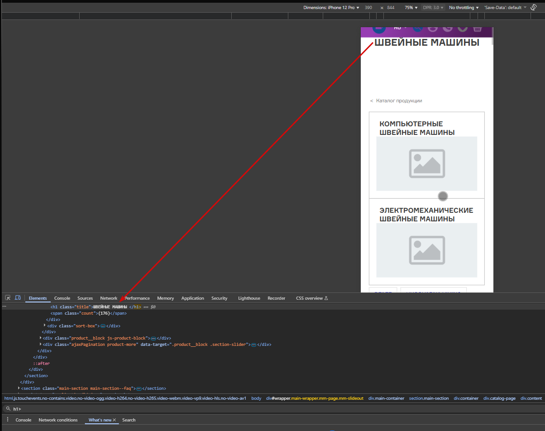545x431 pixels.
Task: Open the Network tab
Action: tap(109, 298)
